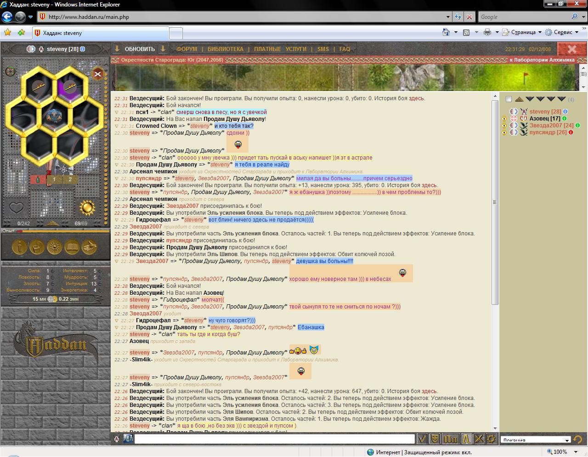Open red info icon for пупсяндр
Viewport: 588px width, 457px height.
click(x=571, y=132)
